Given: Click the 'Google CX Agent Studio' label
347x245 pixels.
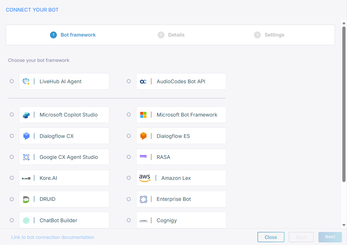Looking at the screenshot, I should pos(69,157).
